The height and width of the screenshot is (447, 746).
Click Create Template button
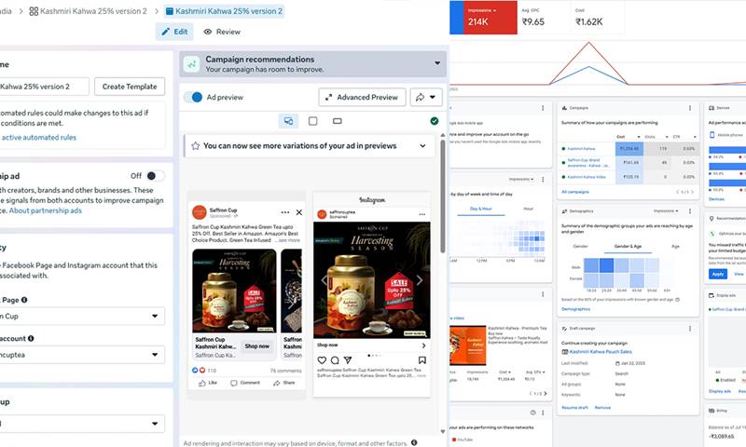[x=130, y=87]
